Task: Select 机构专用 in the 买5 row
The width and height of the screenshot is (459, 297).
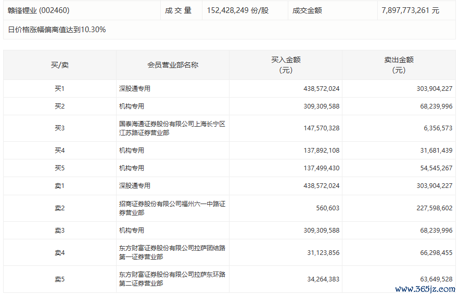Action: (x=132, y=168)
